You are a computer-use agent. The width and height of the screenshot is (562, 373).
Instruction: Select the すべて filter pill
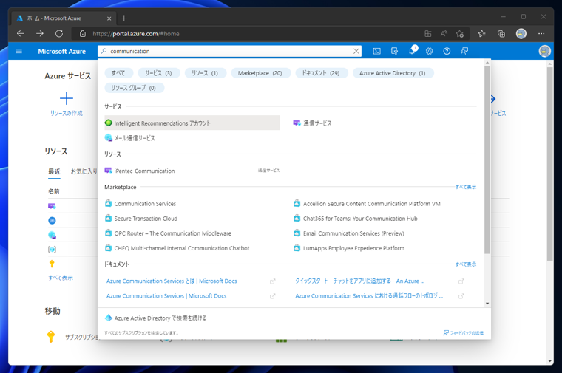[118, 73]
